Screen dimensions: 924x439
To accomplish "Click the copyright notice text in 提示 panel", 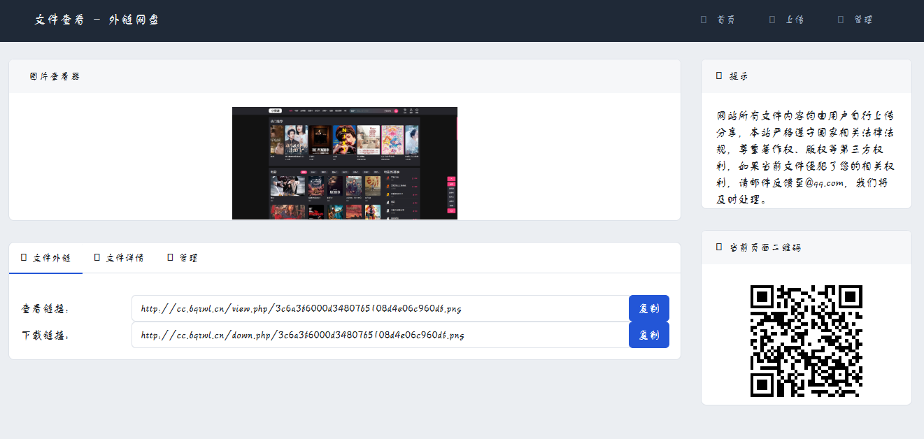I will click(x=806, y=157).
